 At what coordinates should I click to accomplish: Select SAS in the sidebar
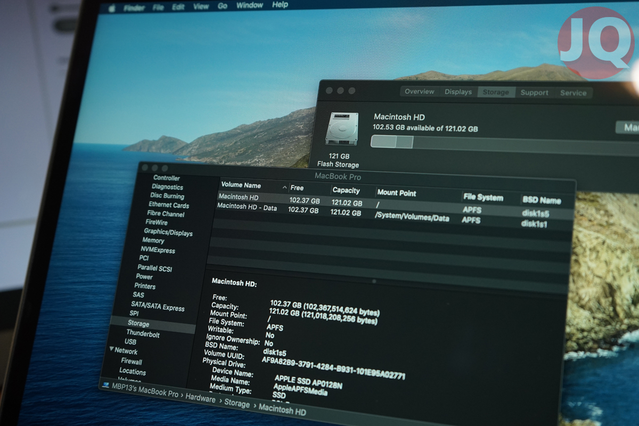click(x=138, y=295)
